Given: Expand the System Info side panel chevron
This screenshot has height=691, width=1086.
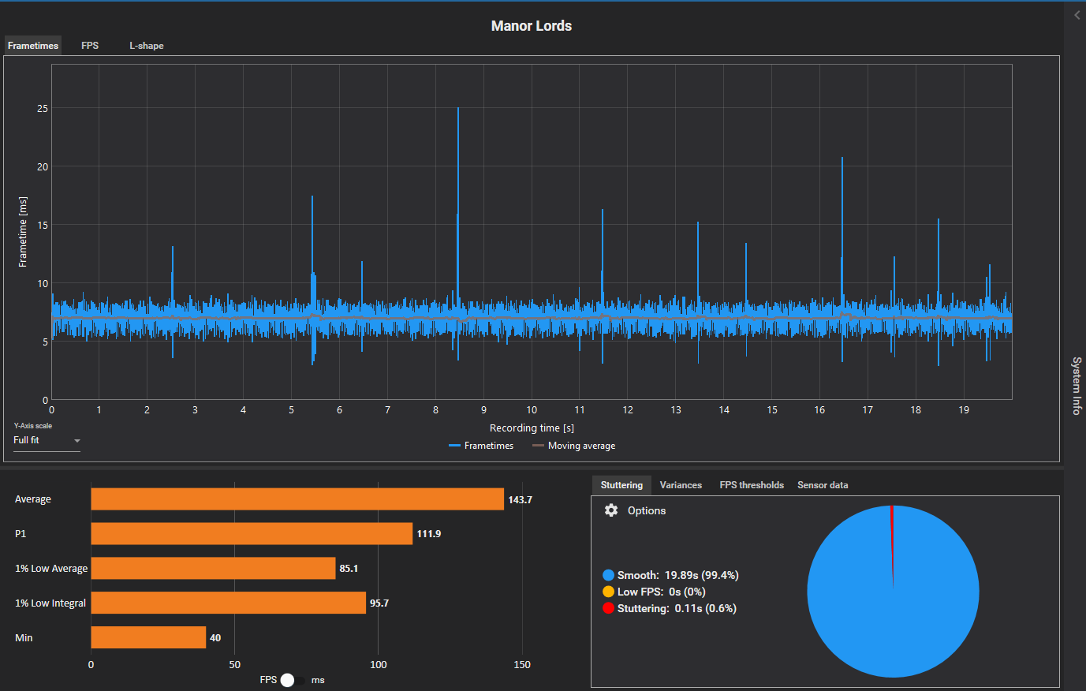Looking at the screenshot, I should click(x=1077, y=15).
